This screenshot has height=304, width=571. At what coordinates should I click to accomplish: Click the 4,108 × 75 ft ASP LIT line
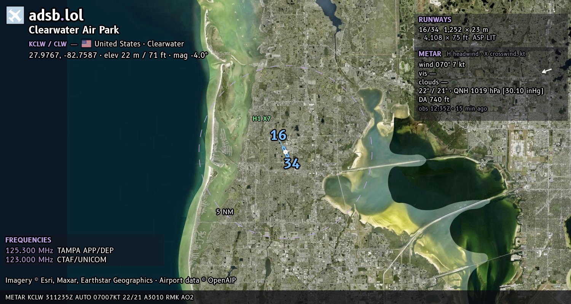(460, 38)
